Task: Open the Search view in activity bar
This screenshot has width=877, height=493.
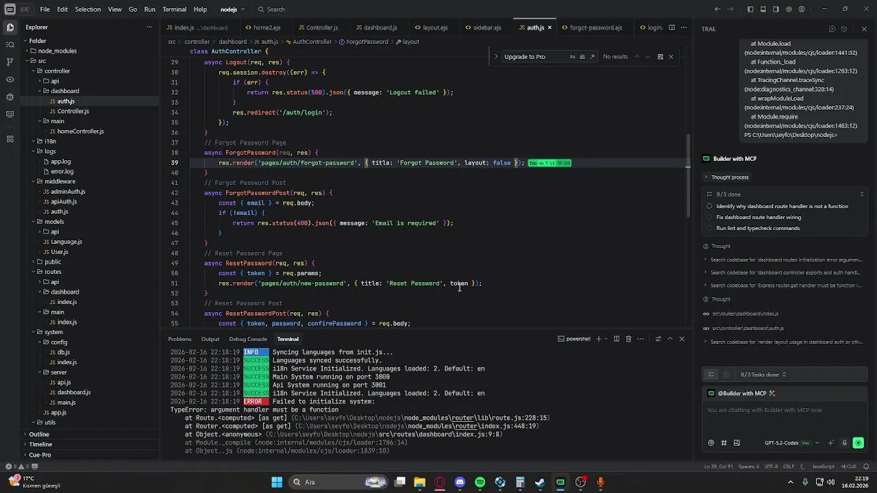Action: (x=10, y=45)
